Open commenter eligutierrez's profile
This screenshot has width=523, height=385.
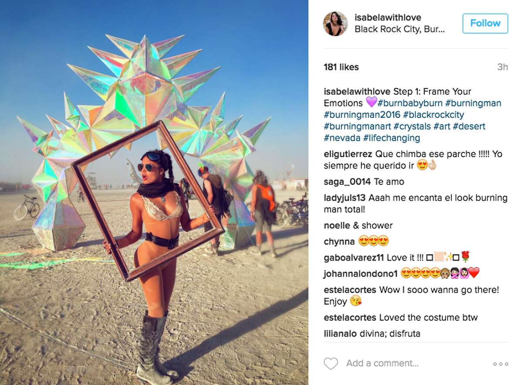click(348, 154)
